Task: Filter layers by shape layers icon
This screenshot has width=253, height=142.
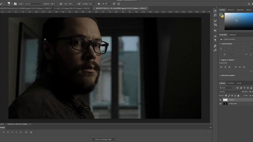Action: point(248,88)
